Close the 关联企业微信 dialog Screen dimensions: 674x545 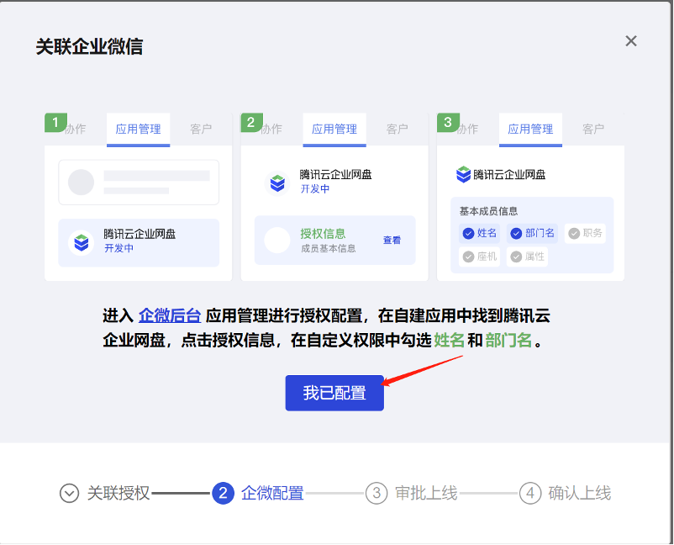[x=630, y=41]
